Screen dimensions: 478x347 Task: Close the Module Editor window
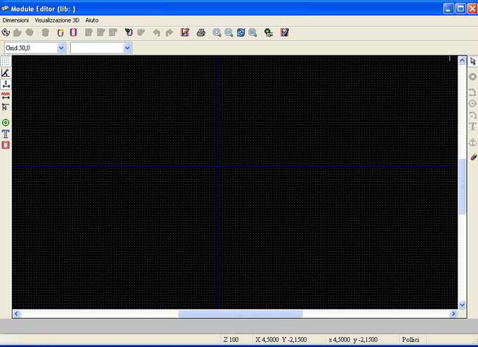pyautogui.click(x=472, y=8)
